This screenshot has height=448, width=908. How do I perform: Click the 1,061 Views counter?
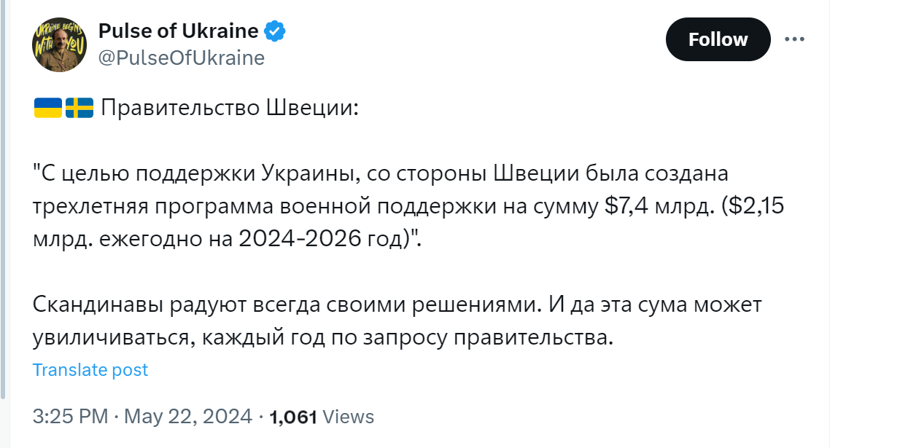pos(322,417)
